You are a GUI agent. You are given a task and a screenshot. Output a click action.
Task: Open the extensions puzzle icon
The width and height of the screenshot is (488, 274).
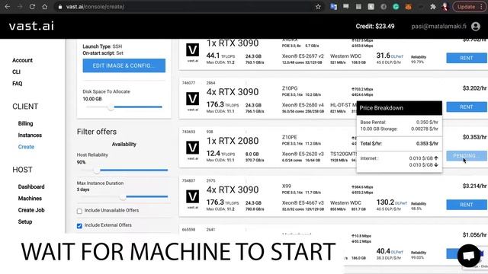tap(433, 7)
